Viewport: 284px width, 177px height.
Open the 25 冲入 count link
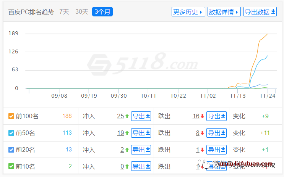tap(120, 116)
